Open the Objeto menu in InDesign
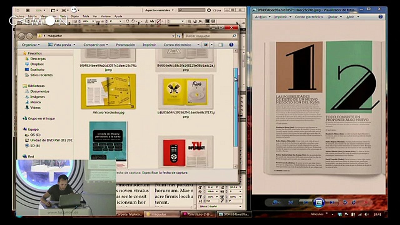Viewport: 400px width, 225px height. [x=75, y=16]
